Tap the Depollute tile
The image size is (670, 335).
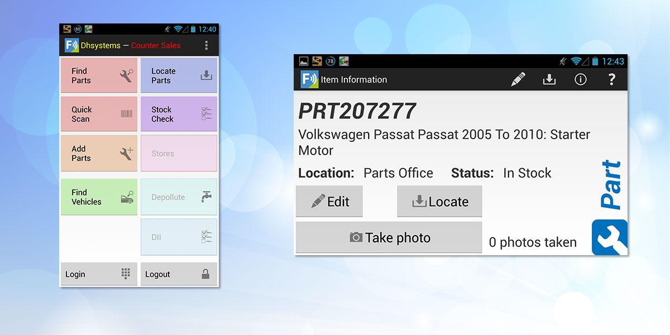pos(179,197)
